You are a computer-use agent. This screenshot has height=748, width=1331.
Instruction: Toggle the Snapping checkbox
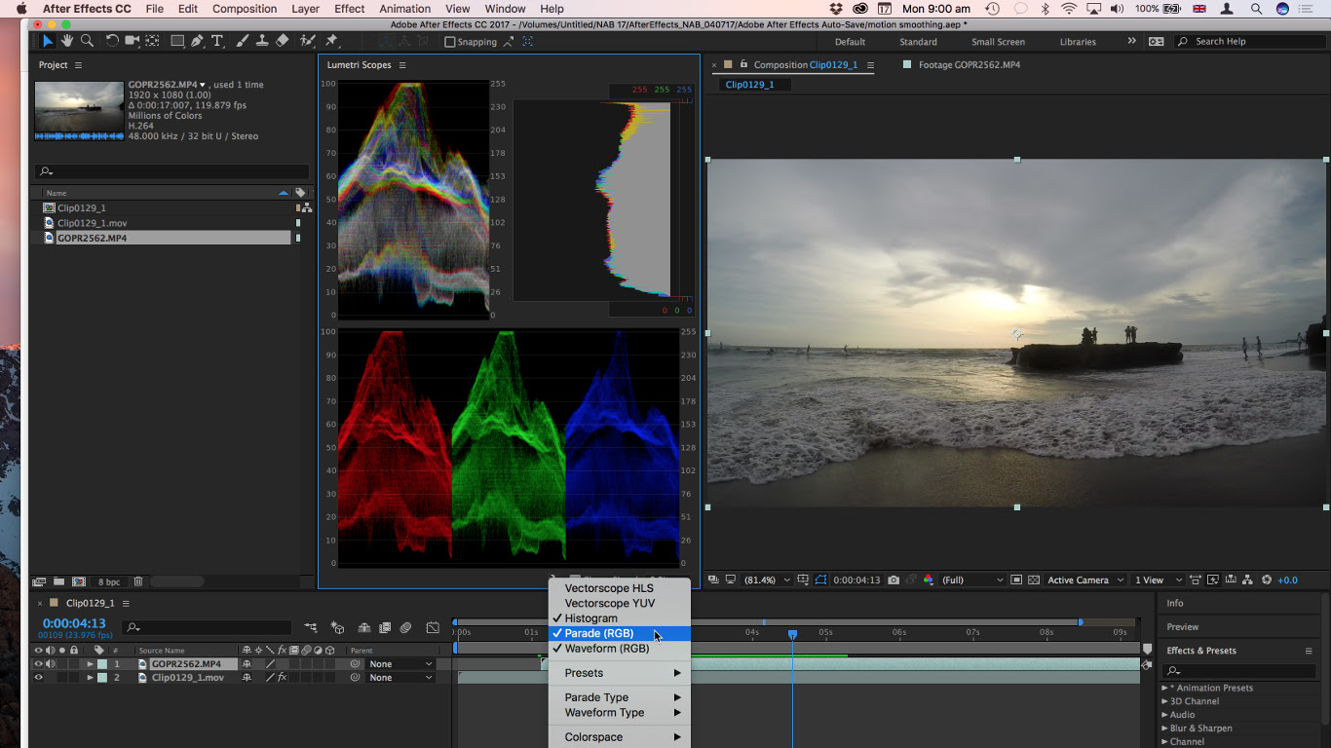pos(449,42)
